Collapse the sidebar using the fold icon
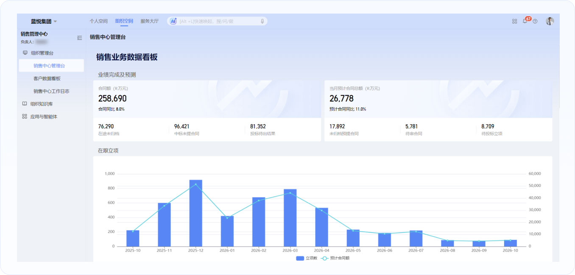 (x=79, y=38)
